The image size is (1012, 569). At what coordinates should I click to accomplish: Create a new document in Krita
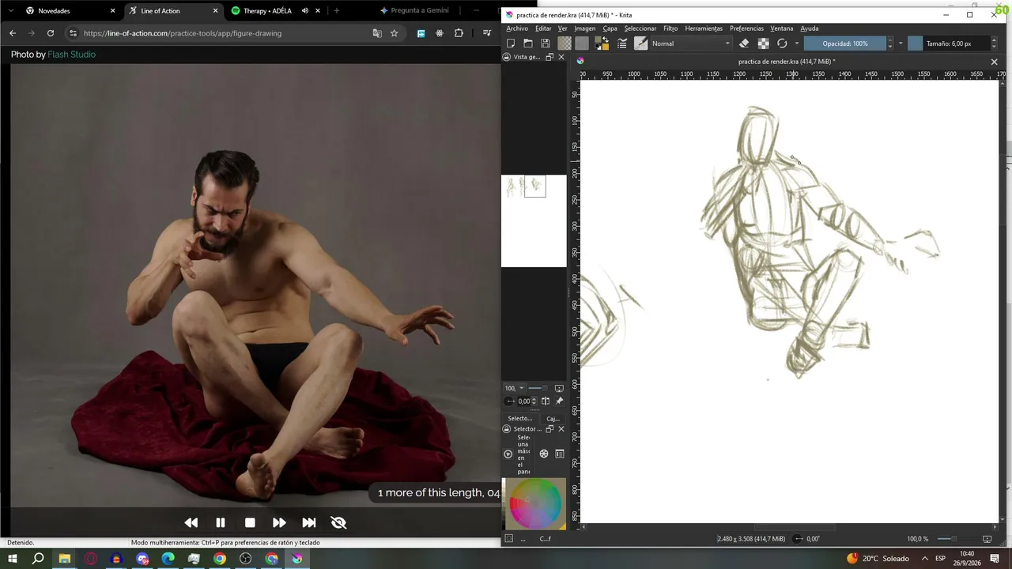click(x=511, y=43)
